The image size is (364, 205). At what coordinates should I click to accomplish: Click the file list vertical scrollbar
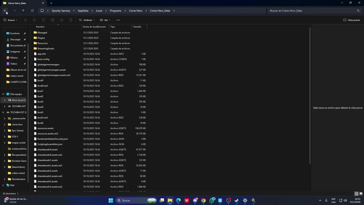click(x=310, y=96)
